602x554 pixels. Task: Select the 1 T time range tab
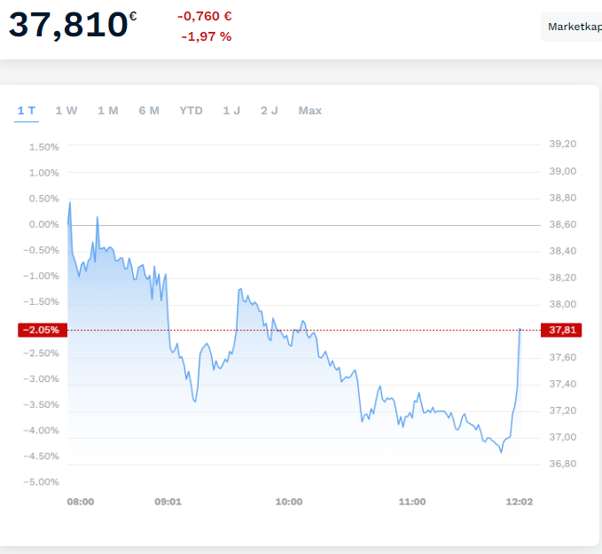tap(27, 111)
